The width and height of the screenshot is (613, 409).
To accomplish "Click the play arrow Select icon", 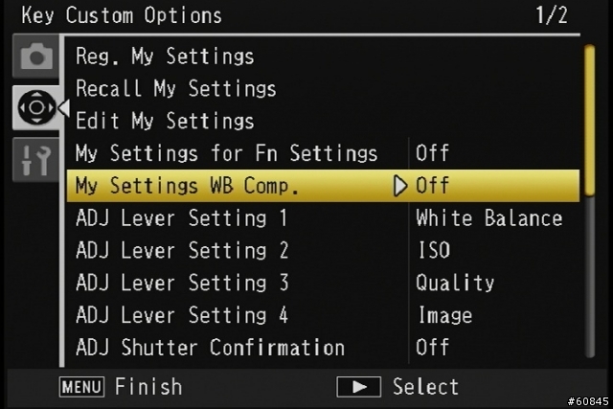I will [x=358, y=387].
